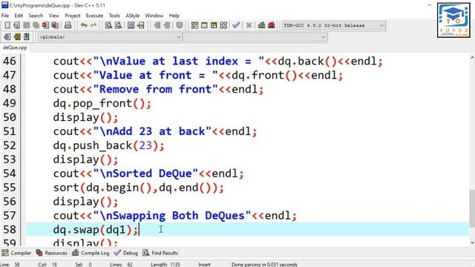
Task: Save the current file with toolbar icon
Action: point(27,25)
